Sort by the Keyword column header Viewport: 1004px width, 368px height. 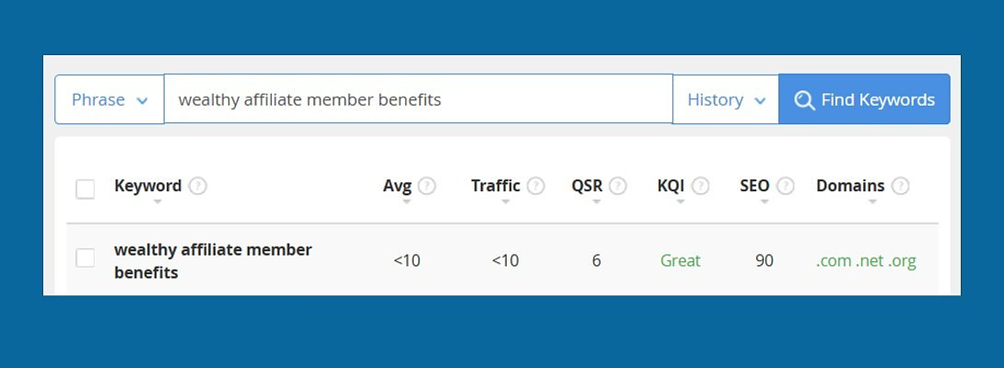click(147, 186)
